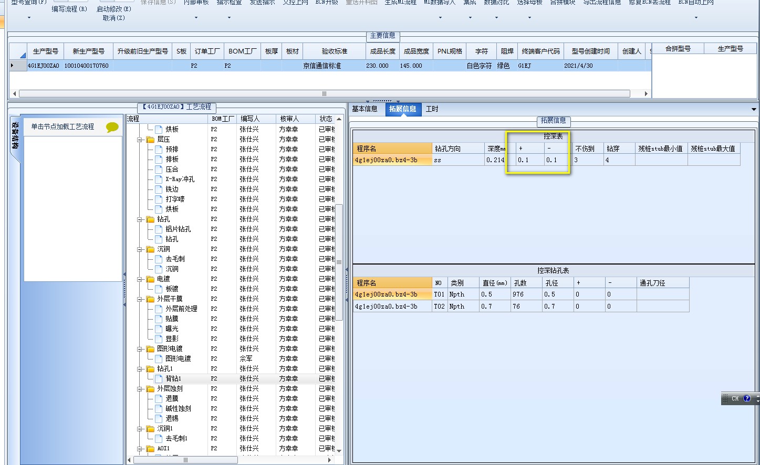The image size is (760, 465).
Task: Open the blue help question-mark icon
Action: click(x=747, y=398)
